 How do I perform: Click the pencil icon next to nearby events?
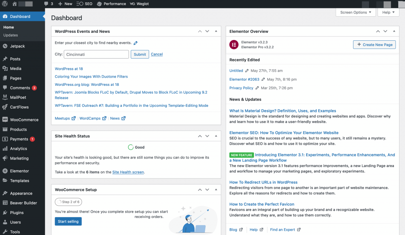(x=136, y=43)
